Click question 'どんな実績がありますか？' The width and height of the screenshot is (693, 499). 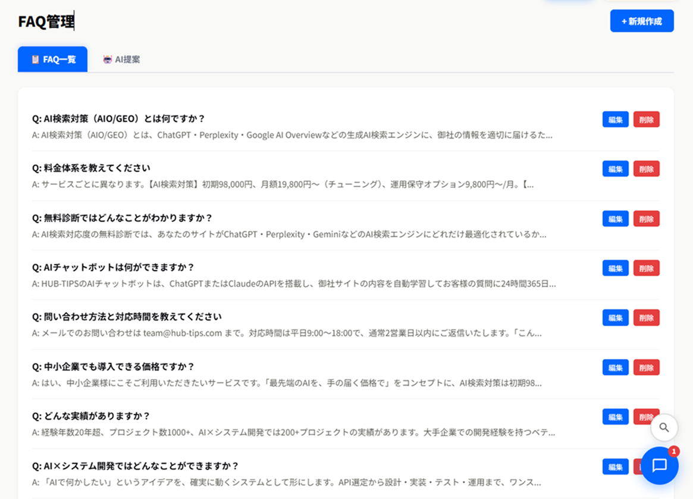91,416
